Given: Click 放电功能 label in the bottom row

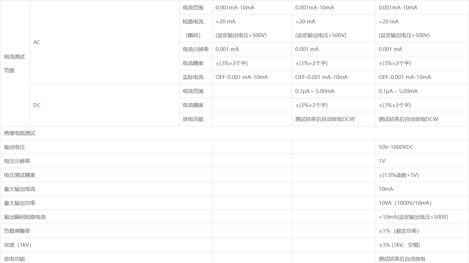Looking at the screenshot, I should pos(15,259).
